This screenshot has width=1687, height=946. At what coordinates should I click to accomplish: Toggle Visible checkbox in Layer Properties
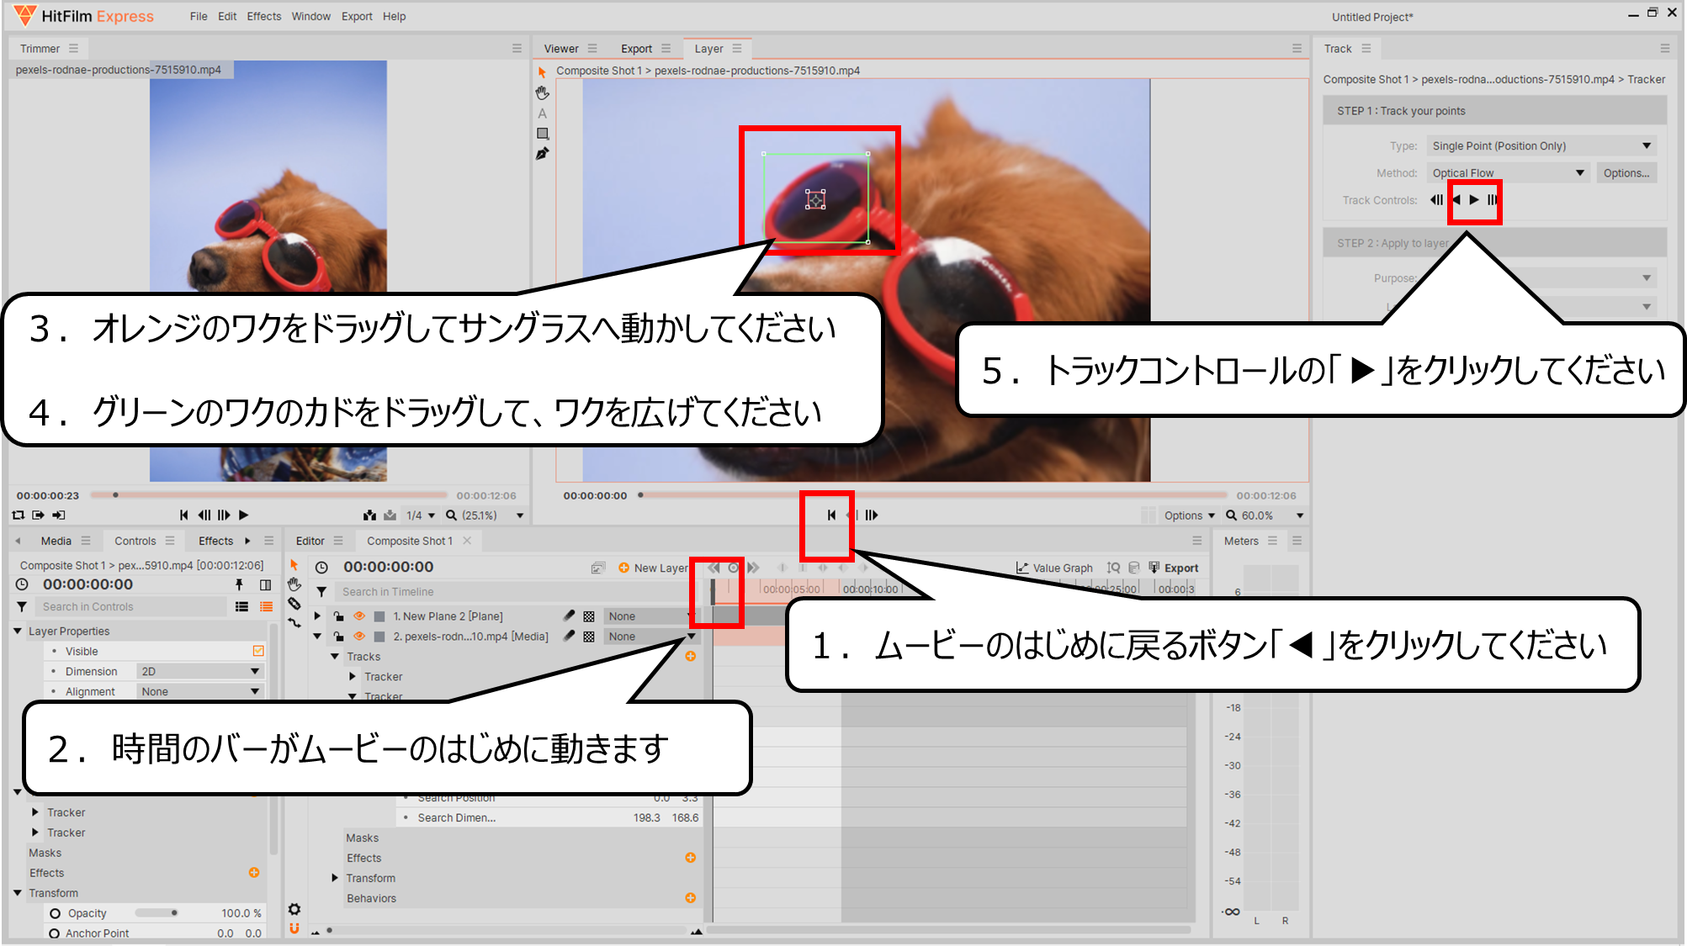(258, 651)
